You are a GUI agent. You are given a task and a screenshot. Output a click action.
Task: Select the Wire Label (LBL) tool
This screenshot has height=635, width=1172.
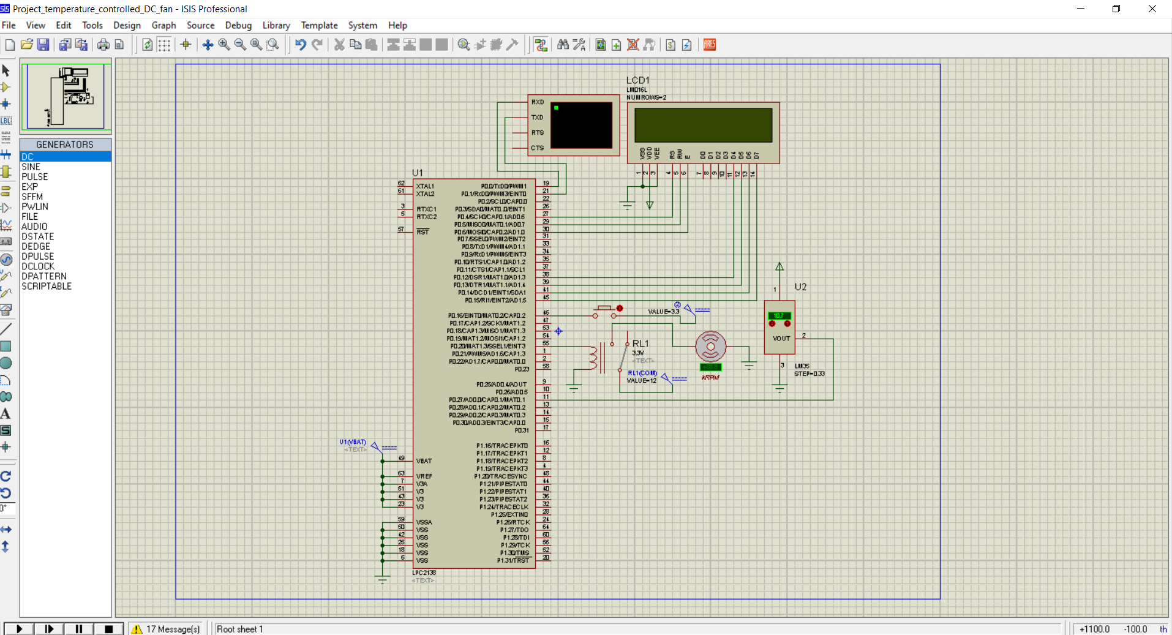click(6, 121)
